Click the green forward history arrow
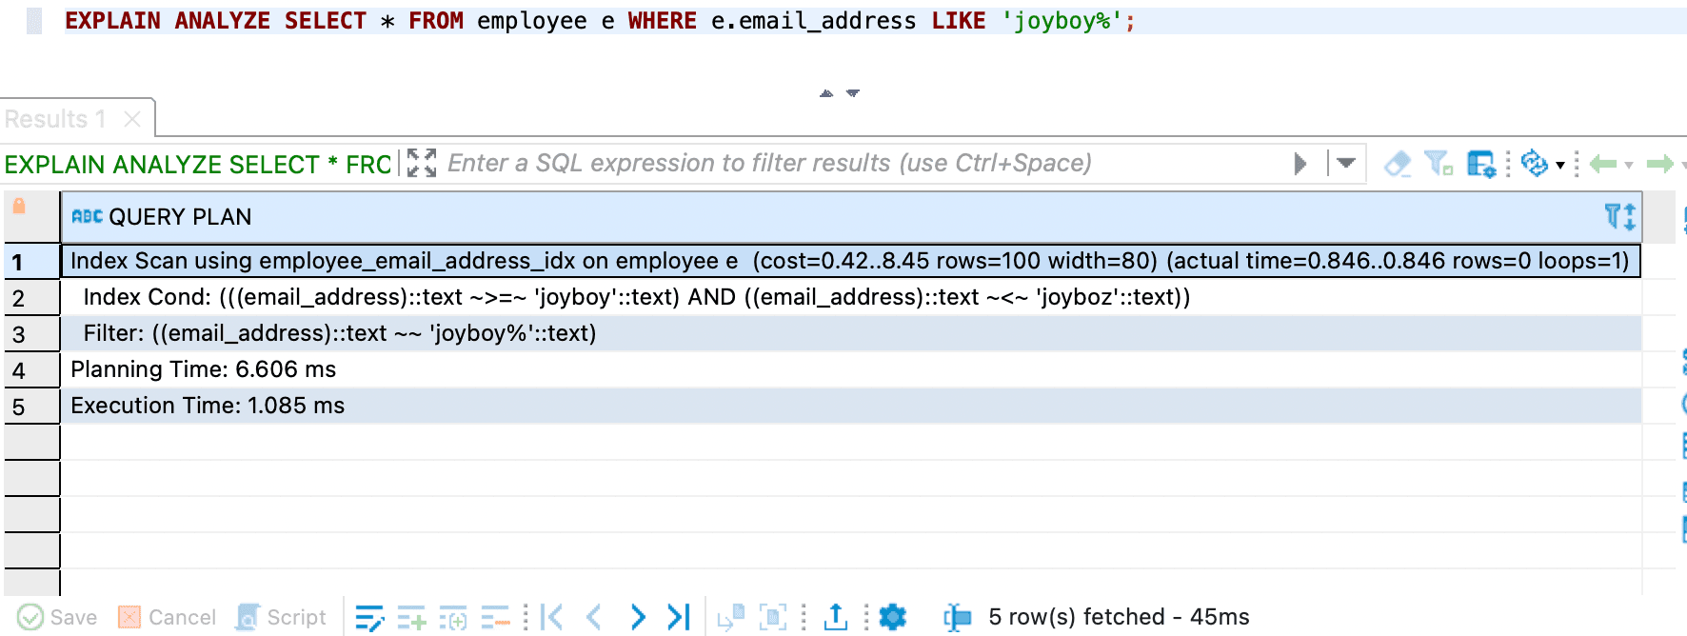 tap(1660, 164)
